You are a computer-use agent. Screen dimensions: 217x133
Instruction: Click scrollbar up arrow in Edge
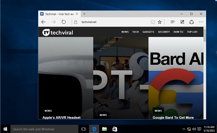pyautogui.click(x=205, y=28)
